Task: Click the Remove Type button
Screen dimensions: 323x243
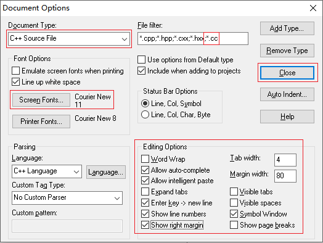Action: pyautogui.click(x=287, y=51)
